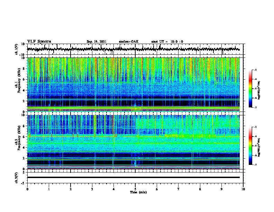Click the 'ch.3(V)' axis label
The image size is (274, 212).
tap(17, 178)
